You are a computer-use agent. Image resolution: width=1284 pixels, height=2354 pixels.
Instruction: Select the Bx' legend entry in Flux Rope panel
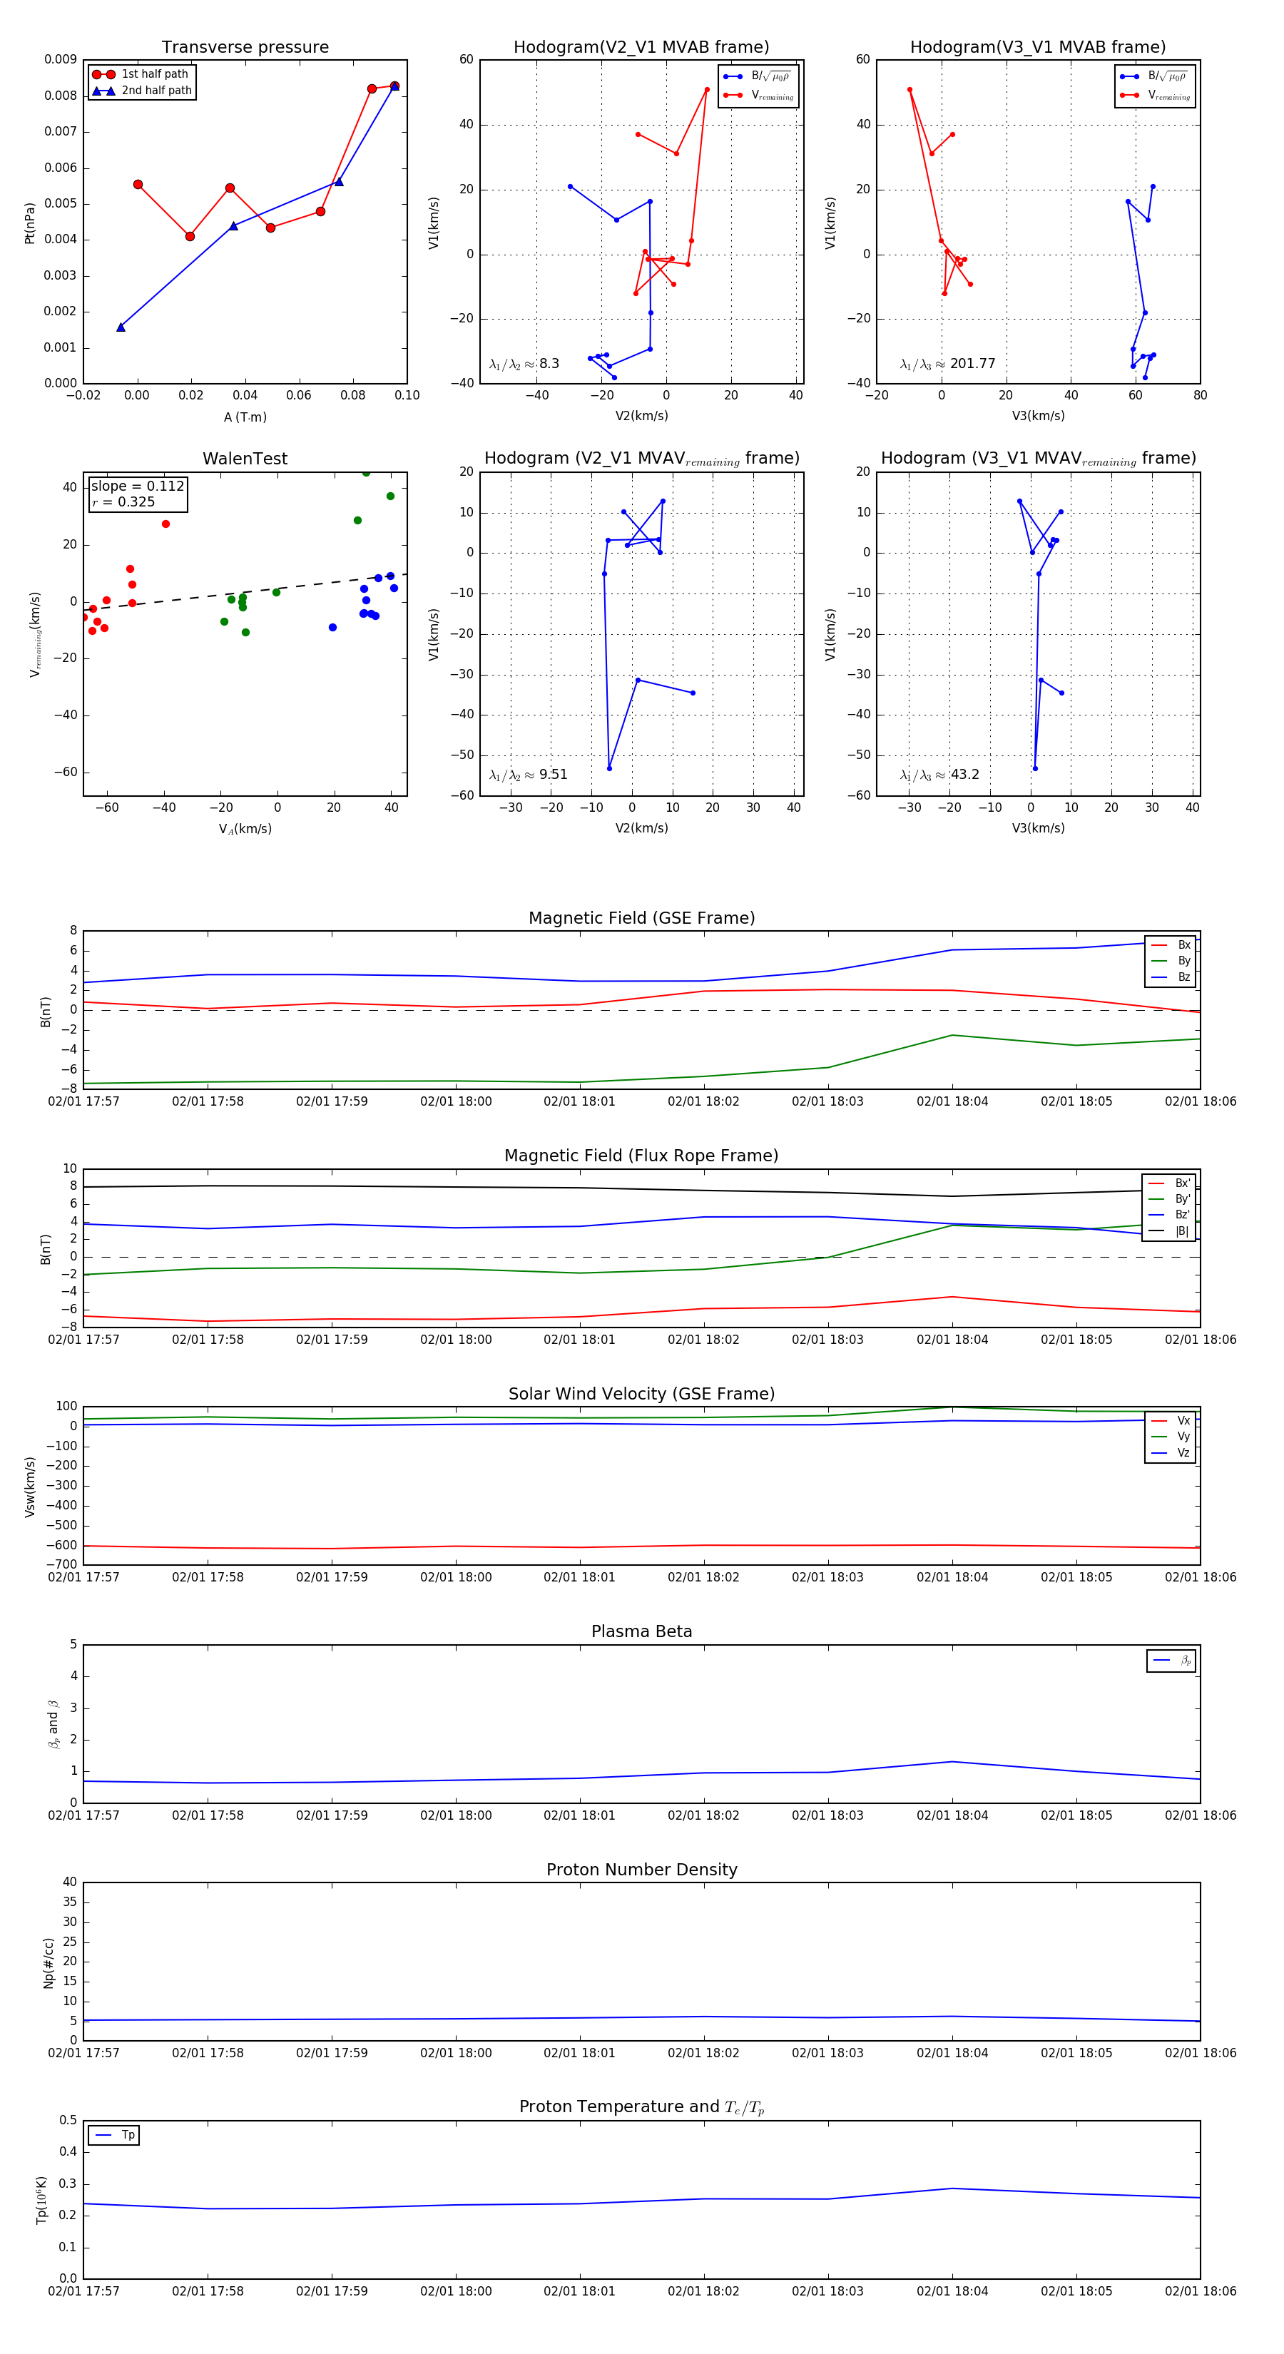pos(1170,1183)
